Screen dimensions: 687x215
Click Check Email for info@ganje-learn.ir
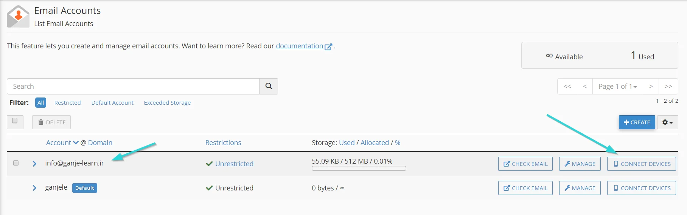[525, 164]
